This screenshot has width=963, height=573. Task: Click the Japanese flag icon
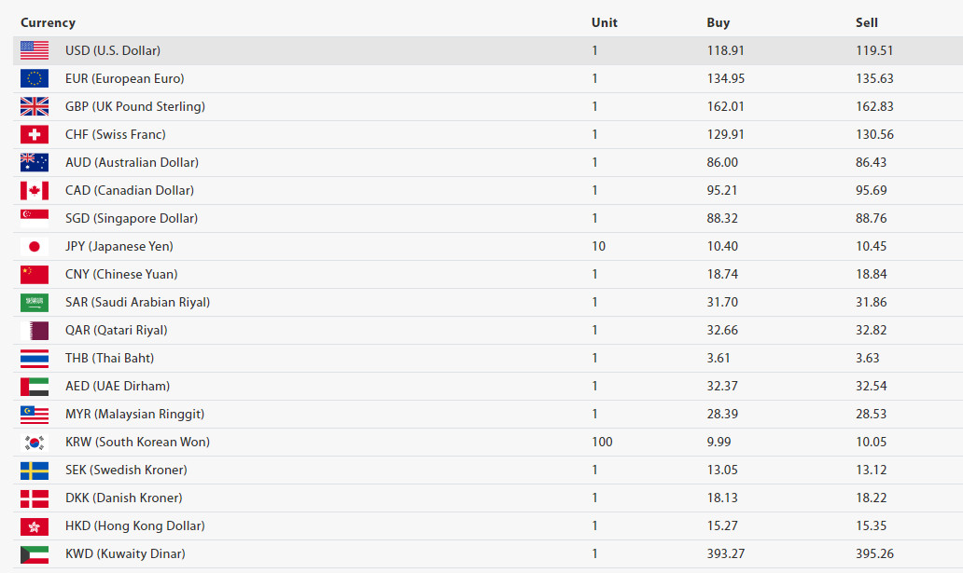tap(35, 246)
